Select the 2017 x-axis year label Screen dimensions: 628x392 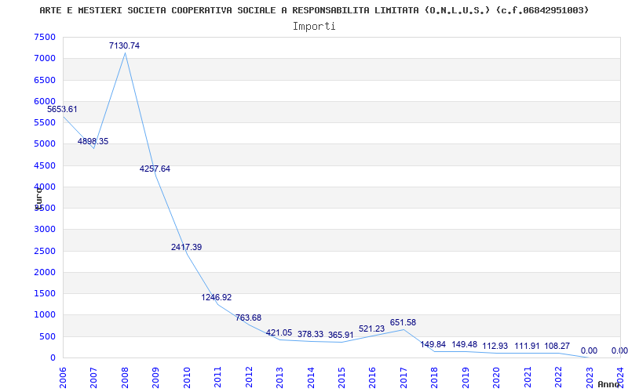tap(403, 377)
